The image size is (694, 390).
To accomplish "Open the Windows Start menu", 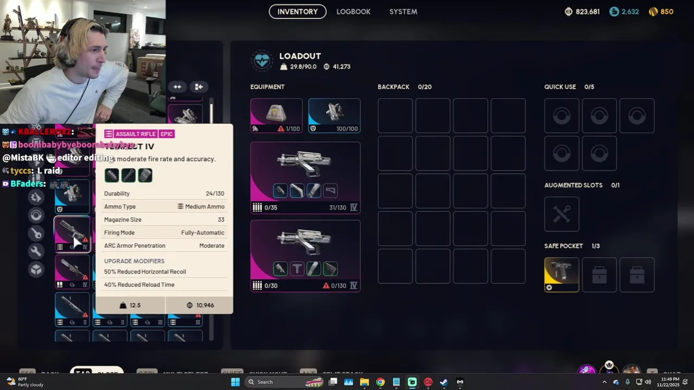I will coord(235,382).
